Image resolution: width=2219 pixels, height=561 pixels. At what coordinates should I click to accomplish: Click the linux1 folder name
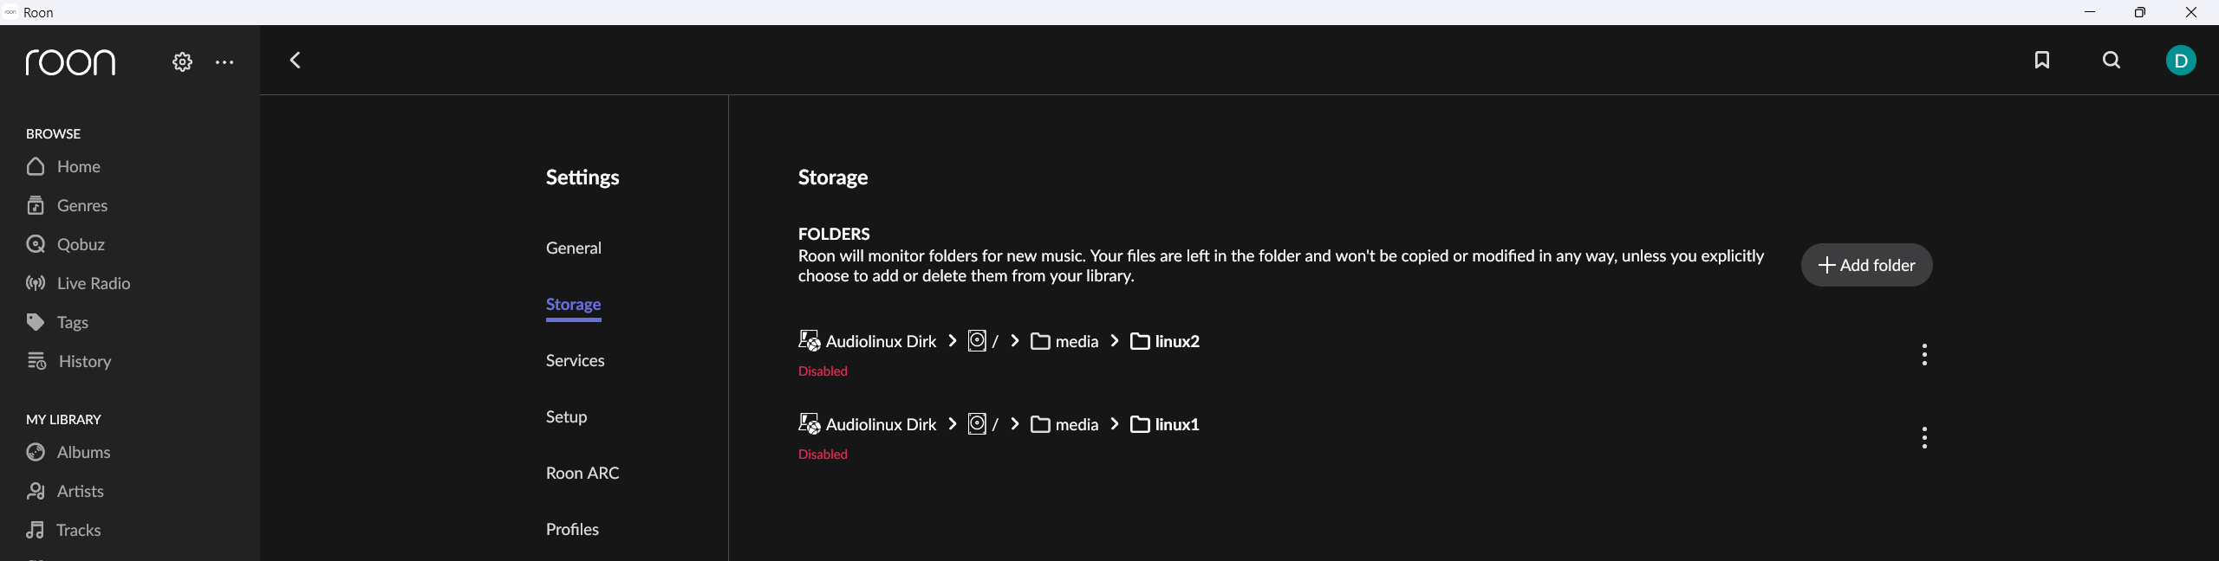coord(1177,424)
